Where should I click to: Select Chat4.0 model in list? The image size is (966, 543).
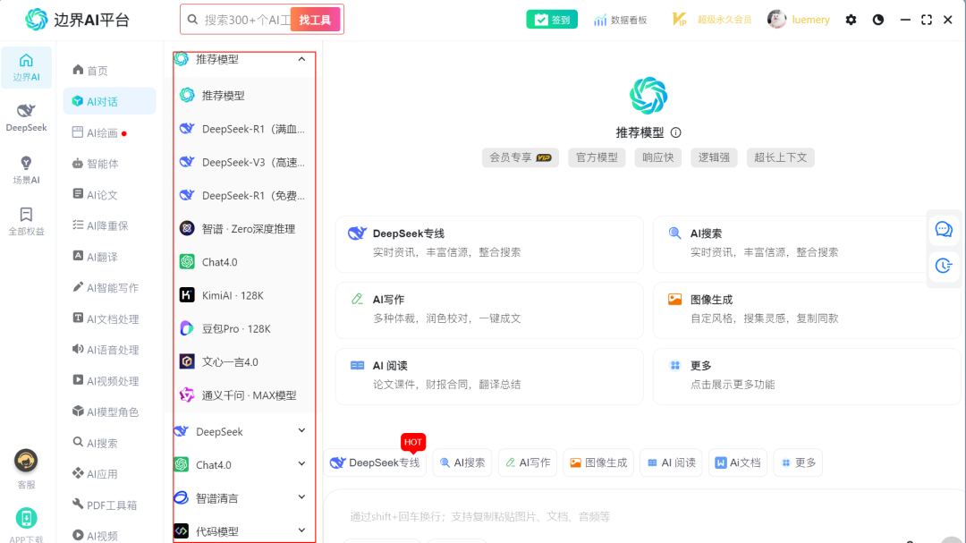point(244,262)
